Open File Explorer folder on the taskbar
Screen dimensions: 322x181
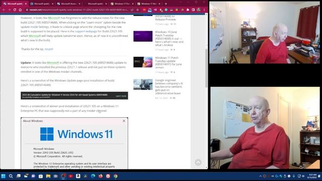[48, 176]
